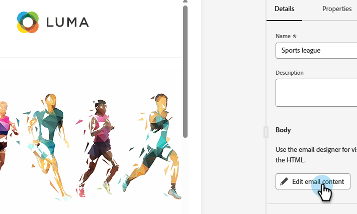Viewport: 357px width, 214px height.
Task: Click into the Name field 'Sports league'
Action: pyautogui.click(x=316, y=51)
